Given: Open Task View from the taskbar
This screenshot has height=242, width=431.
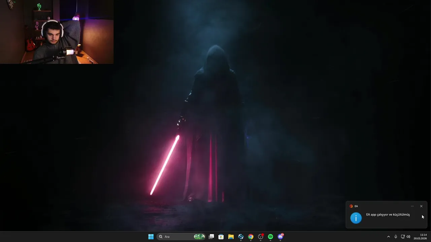Looking at the screenshot, I should (211, 237).
